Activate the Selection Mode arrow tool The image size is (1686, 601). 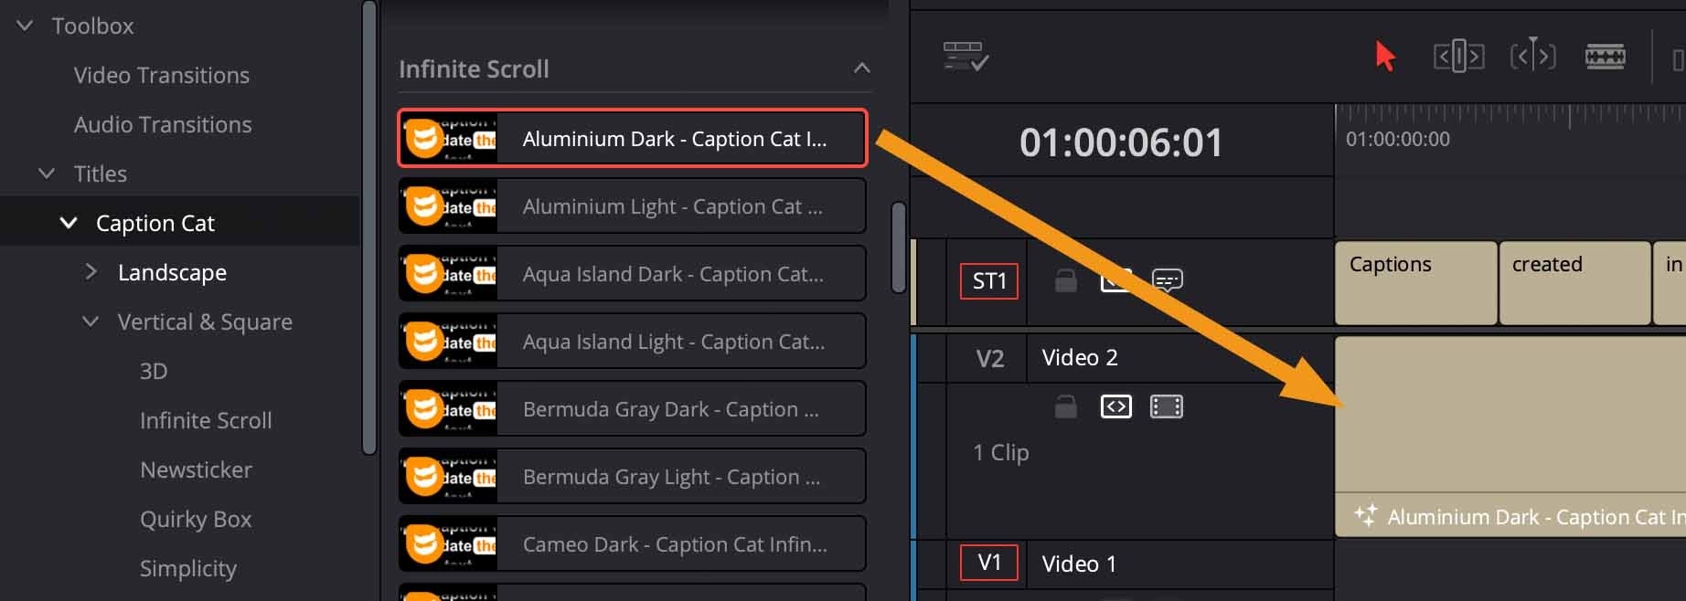[x=1386, y=55]
